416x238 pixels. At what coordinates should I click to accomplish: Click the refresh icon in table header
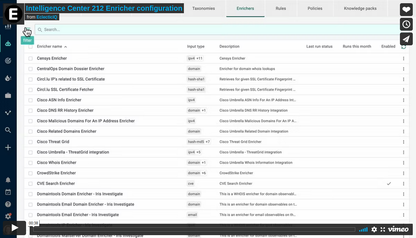[x=404, y=47]
